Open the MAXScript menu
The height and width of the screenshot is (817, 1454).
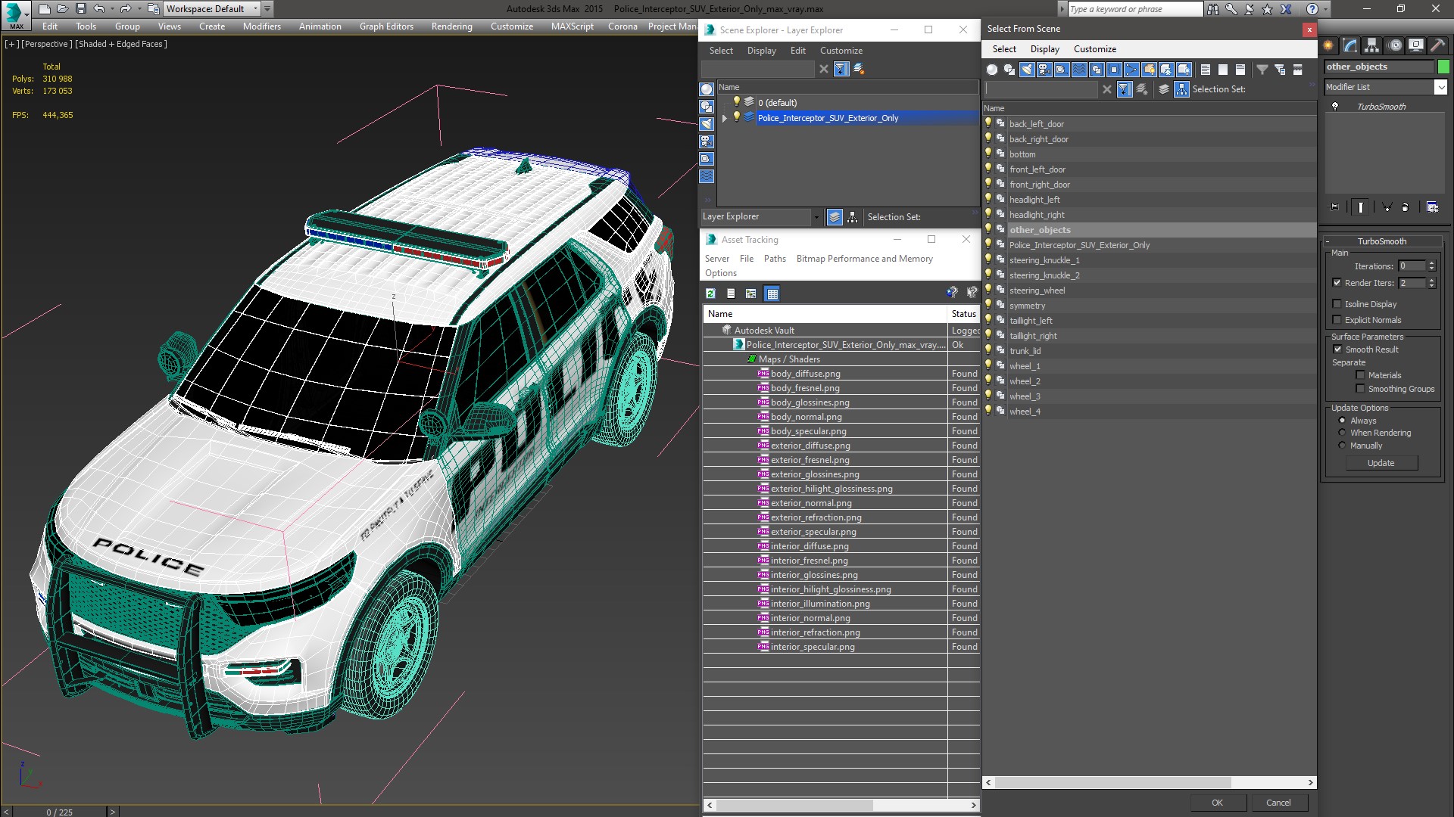572,26
